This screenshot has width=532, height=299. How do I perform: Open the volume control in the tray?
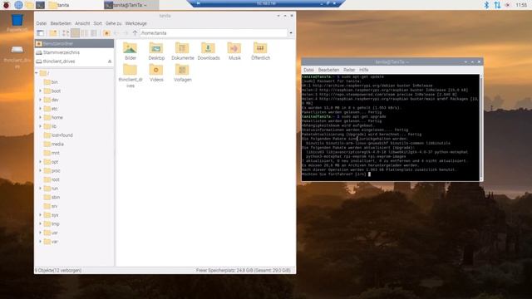[x=508, y=5]
